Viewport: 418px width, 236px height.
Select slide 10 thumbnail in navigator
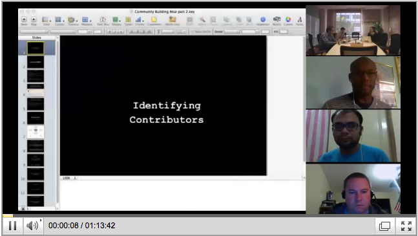(x=36, y=174)
